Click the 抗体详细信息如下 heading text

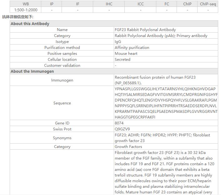pos(18,17)
